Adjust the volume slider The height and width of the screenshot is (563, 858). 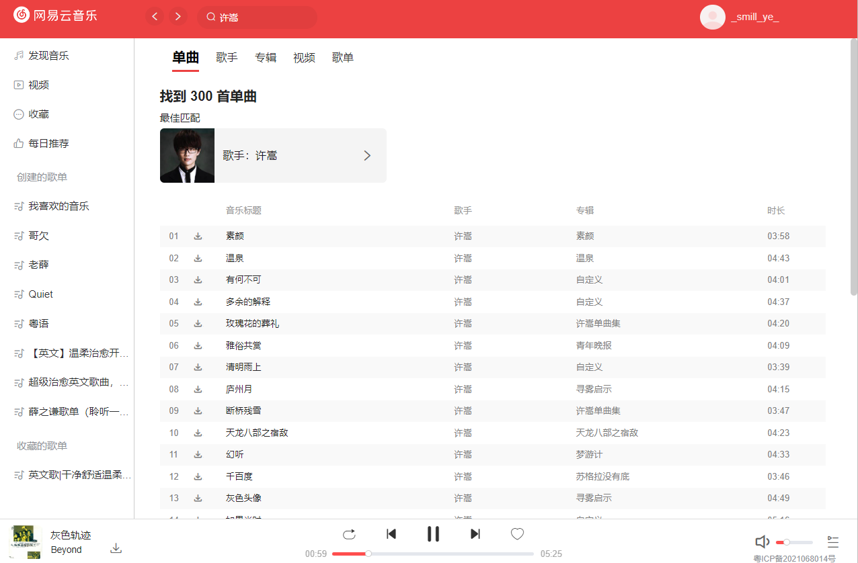click(x=794, y=542)
